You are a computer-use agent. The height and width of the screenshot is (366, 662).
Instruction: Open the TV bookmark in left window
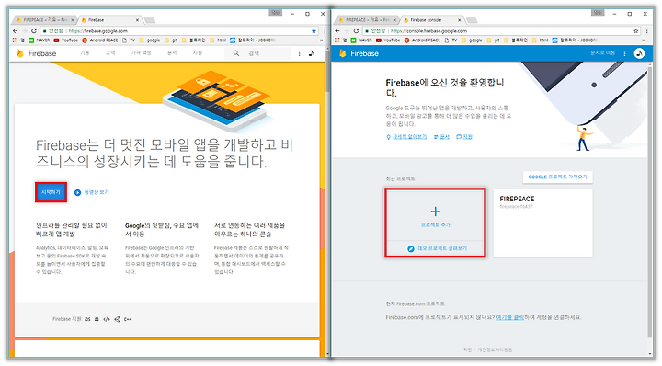(129, 40)
